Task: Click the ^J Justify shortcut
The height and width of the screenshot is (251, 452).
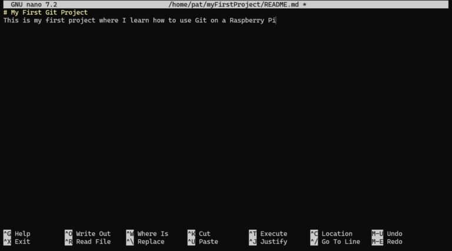Action: pos(268,242)
